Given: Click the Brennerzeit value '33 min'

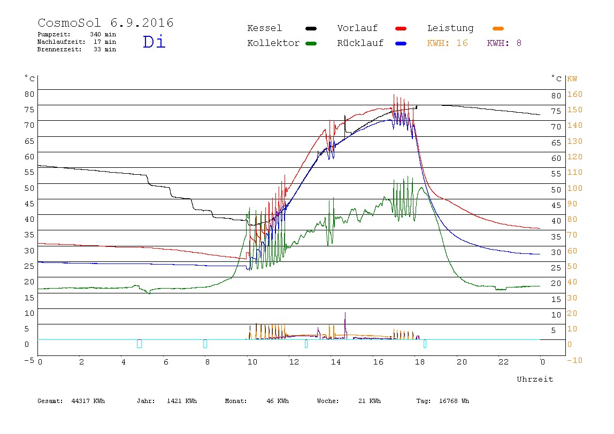Looking at the screenshot, I should pos(104,49).
